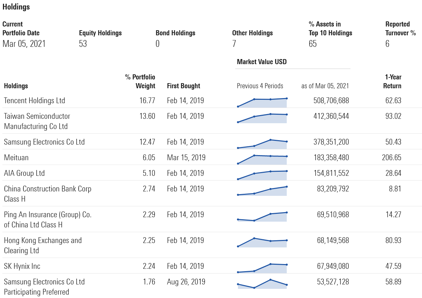Click market value 412,360,544

(331, 116)
